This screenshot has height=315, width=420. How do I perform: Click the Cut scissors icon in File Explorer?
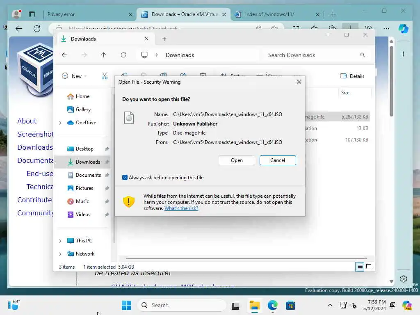pos(105,76)
